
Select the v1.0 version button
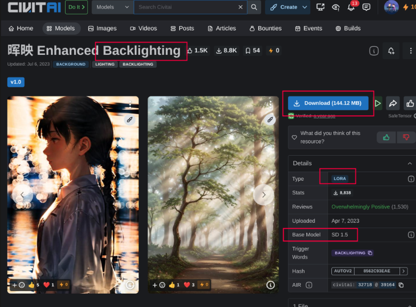point(16,82)
